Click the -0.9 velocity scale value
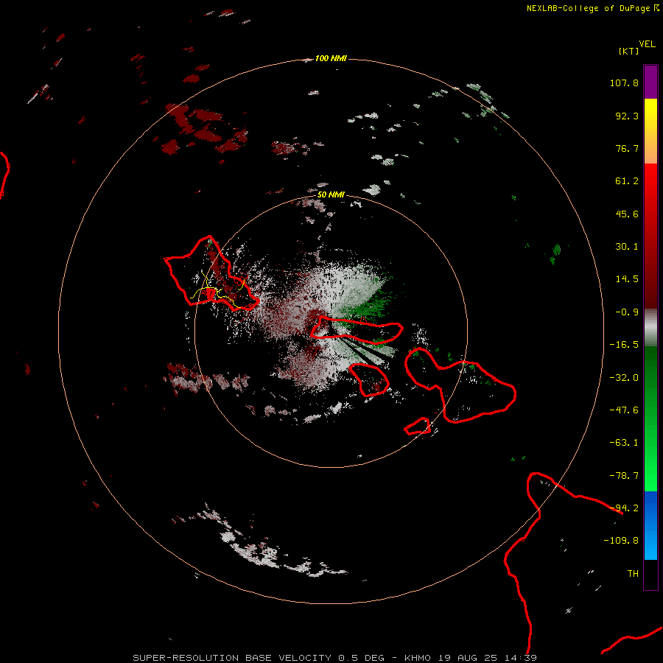This screenshot has height=663, width=663. (627, 312)
